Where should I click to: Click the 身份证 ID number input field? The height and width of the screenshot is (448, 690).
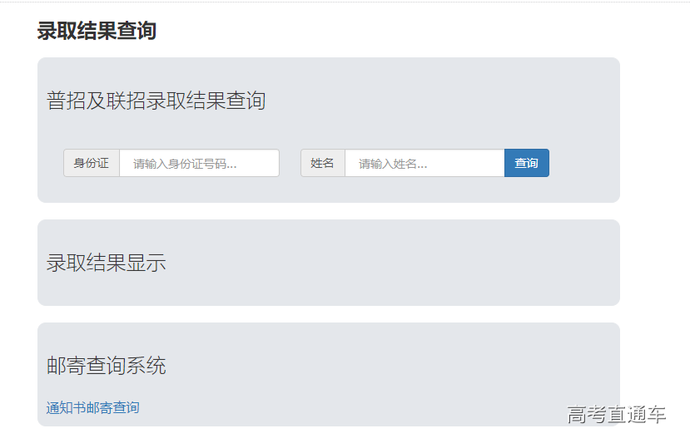199,163
